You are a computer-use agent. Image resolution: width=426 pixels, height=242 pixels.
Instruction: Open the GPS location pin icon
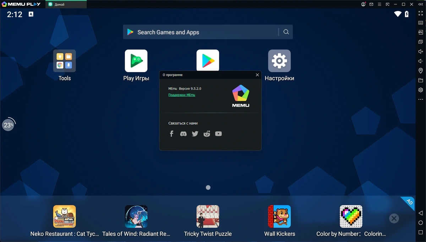(x=421, y=71)
